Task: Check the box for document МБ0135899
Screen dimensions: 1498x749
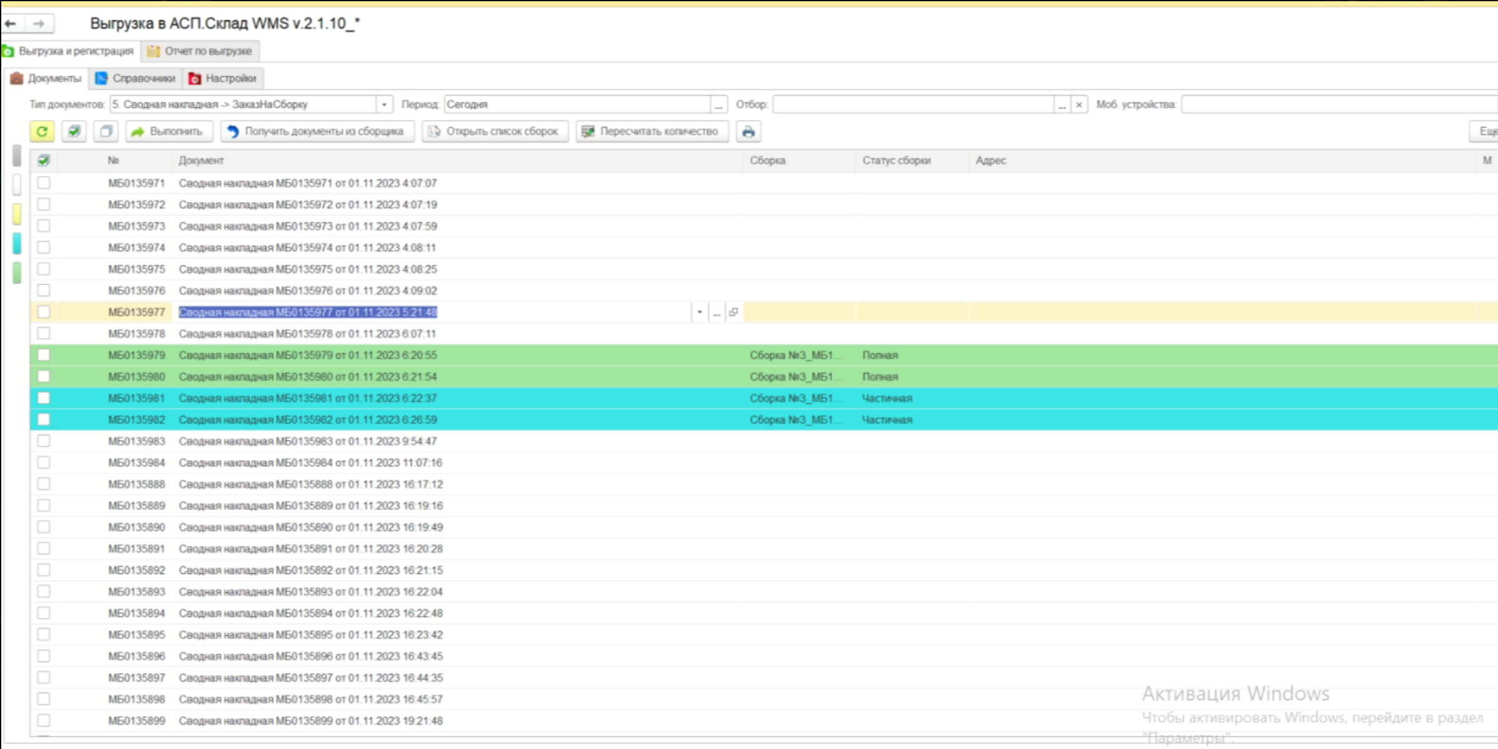Action: 43,720
